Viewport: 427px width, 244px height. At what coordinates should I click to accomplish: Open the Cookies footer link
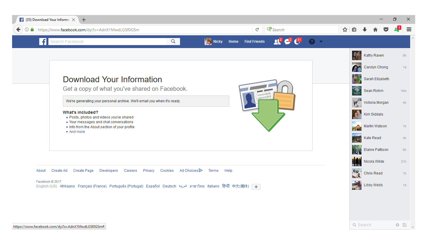click(167, 171)
